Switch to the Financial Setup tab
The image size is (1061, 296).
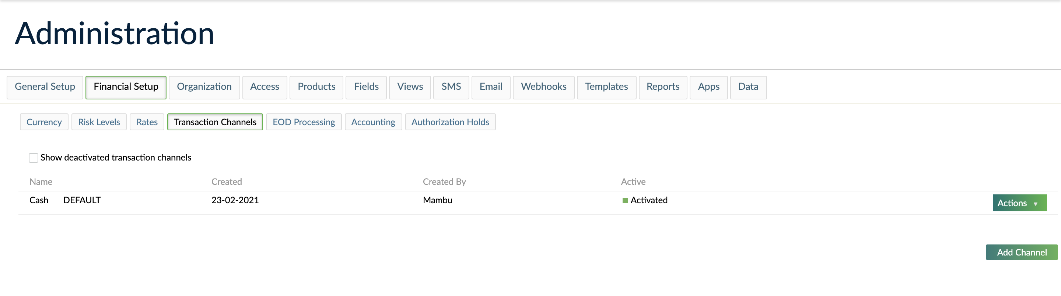click(x=126, y=87)
